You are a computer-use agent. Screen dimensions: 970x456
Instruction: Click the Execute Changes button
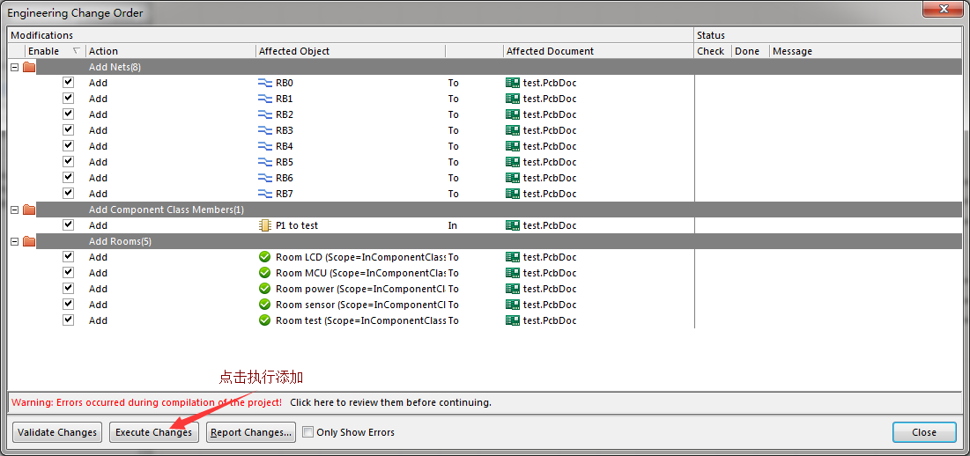click(x=154, y=432)
